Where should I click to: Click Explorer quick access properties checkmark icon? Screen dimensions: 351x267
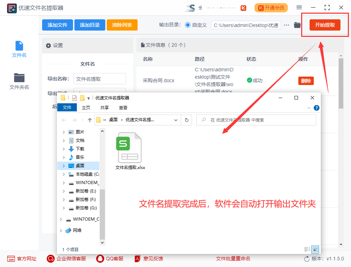(x=74, y=98)
